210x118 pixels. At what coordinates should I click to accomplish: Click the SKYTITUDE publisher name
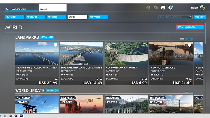click(113, 71)
